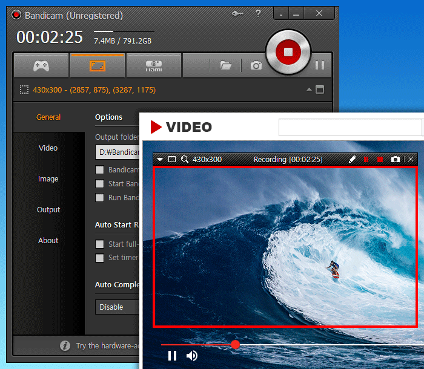This screenshot has width=424, height=369.
Task: Open the About tab
Action: pyautogui.click(x=48, y=240)
